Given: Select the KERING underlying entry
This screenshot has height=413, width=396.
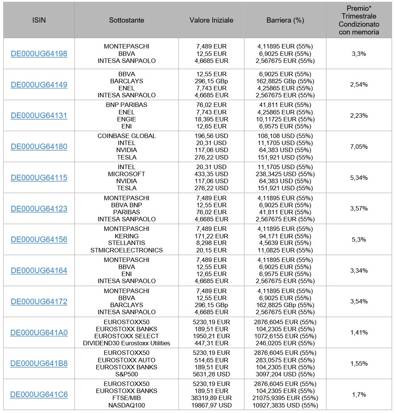Looking at the screenshot, I should tap(126, 236).
